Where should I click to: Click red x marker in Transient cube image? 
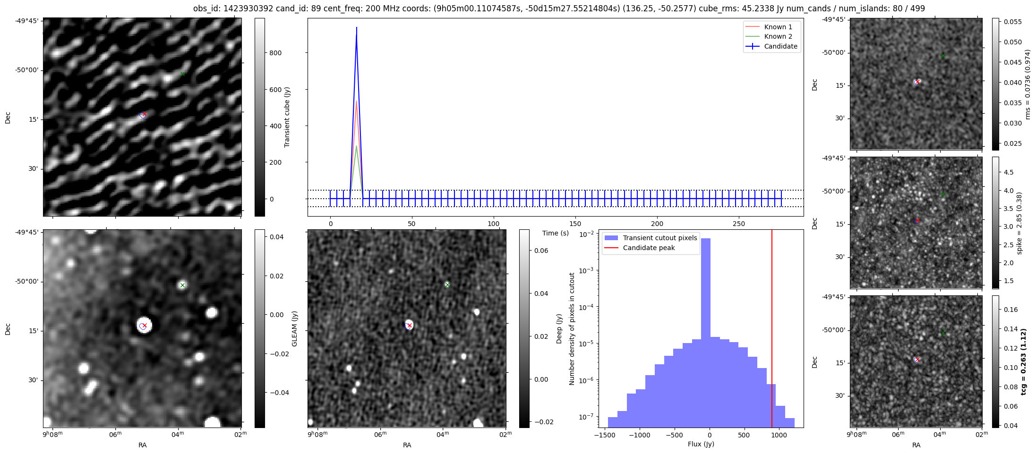pos(145,114)
